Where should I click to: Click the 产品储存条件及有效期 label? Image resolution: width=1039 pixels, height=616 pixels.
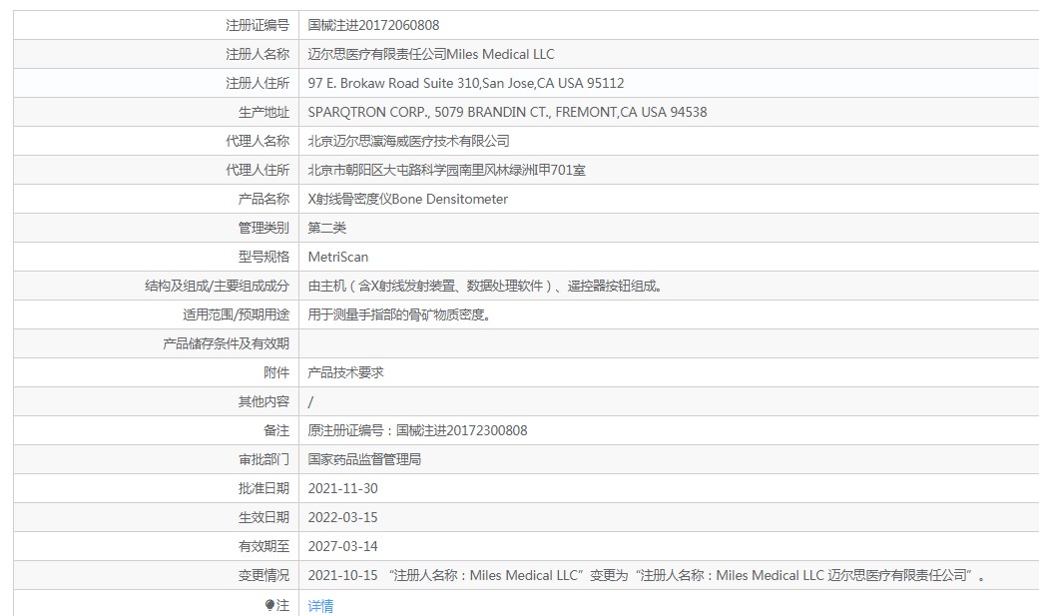[226, 343]
